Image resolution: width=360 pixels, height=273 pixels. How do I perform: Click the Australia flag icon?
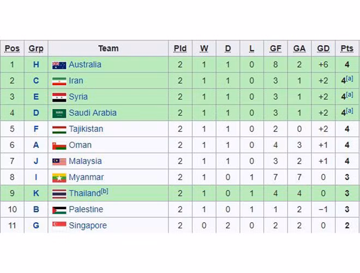(59, 66)
